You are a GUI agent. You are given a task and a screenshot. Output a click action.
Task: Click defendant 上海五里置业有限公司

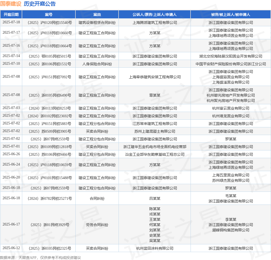[231, 175]
